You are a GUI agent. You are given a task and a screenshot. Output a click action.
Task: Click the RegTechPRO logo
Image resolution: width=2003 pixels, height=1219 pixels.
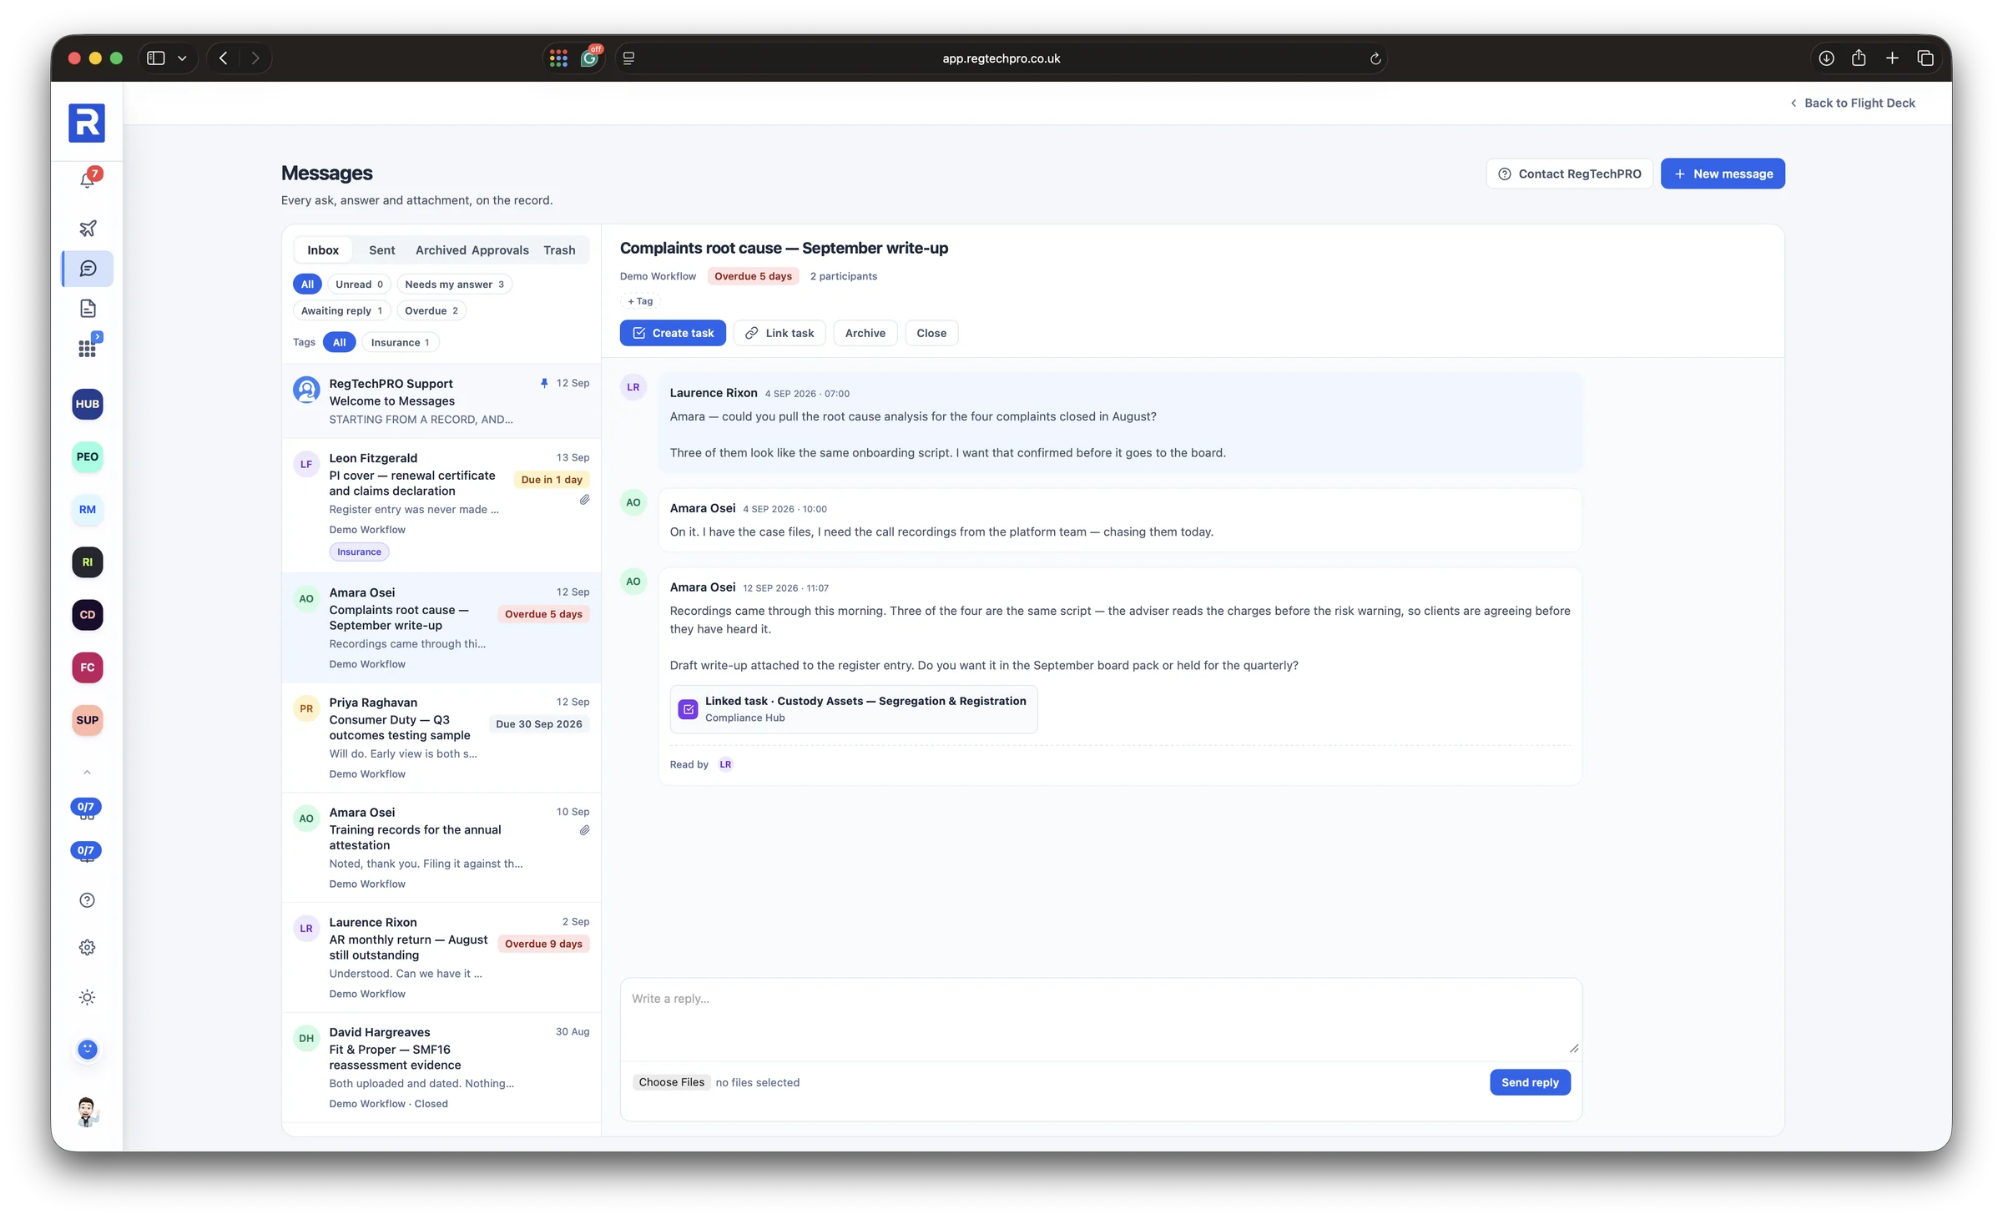coord(87,123)
